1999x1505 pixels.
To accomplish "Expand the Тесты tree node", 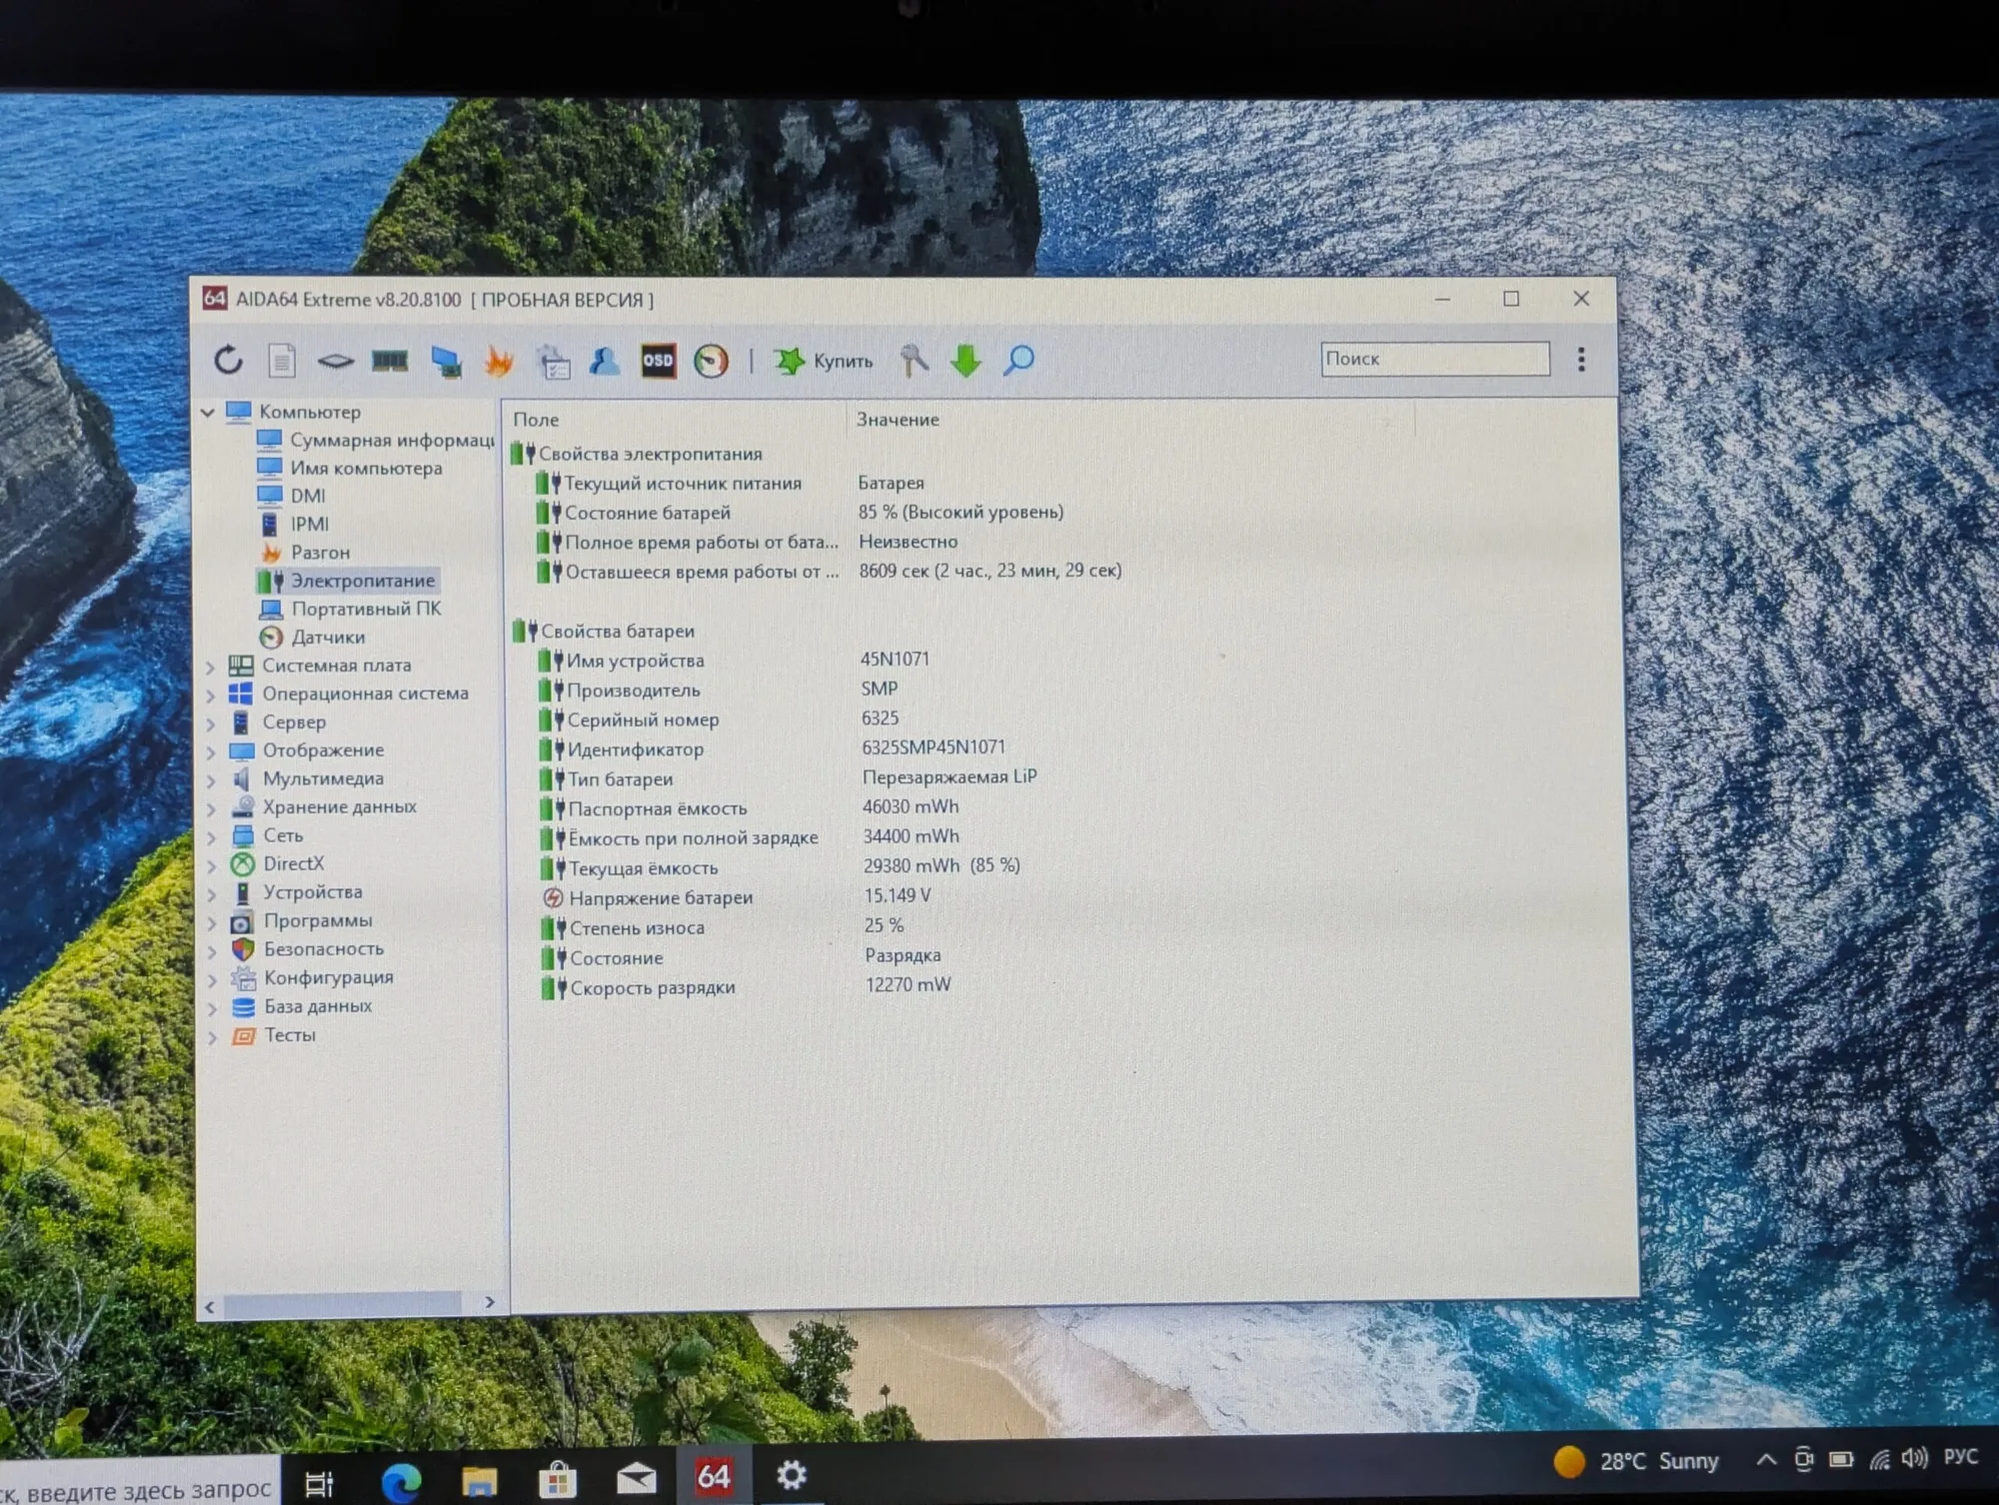I will click(x=212, y=1037).
